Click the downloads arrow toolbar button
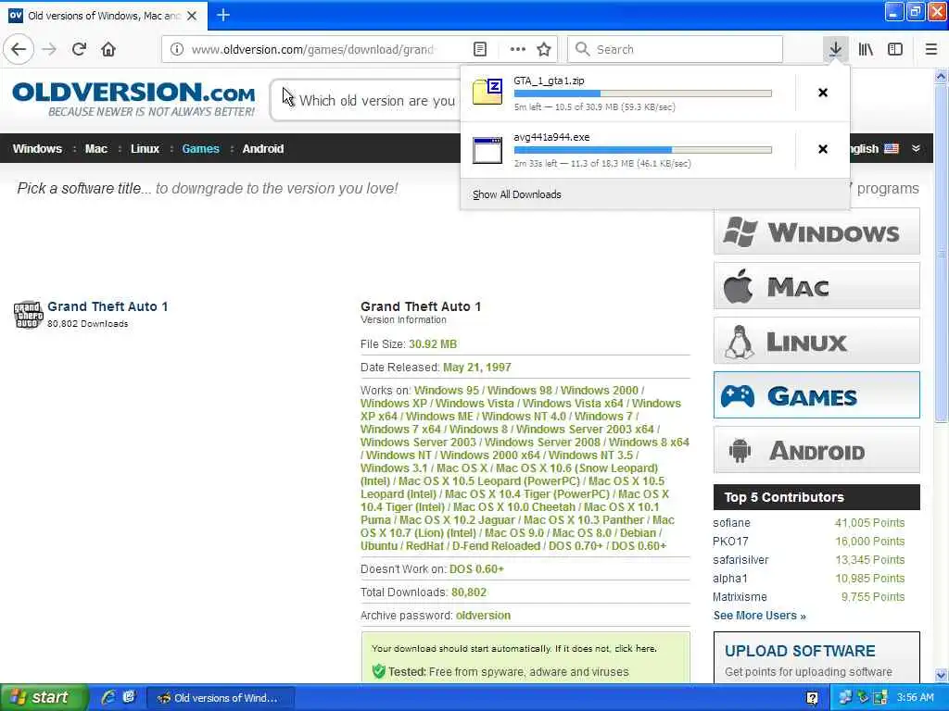 (835, 49)
